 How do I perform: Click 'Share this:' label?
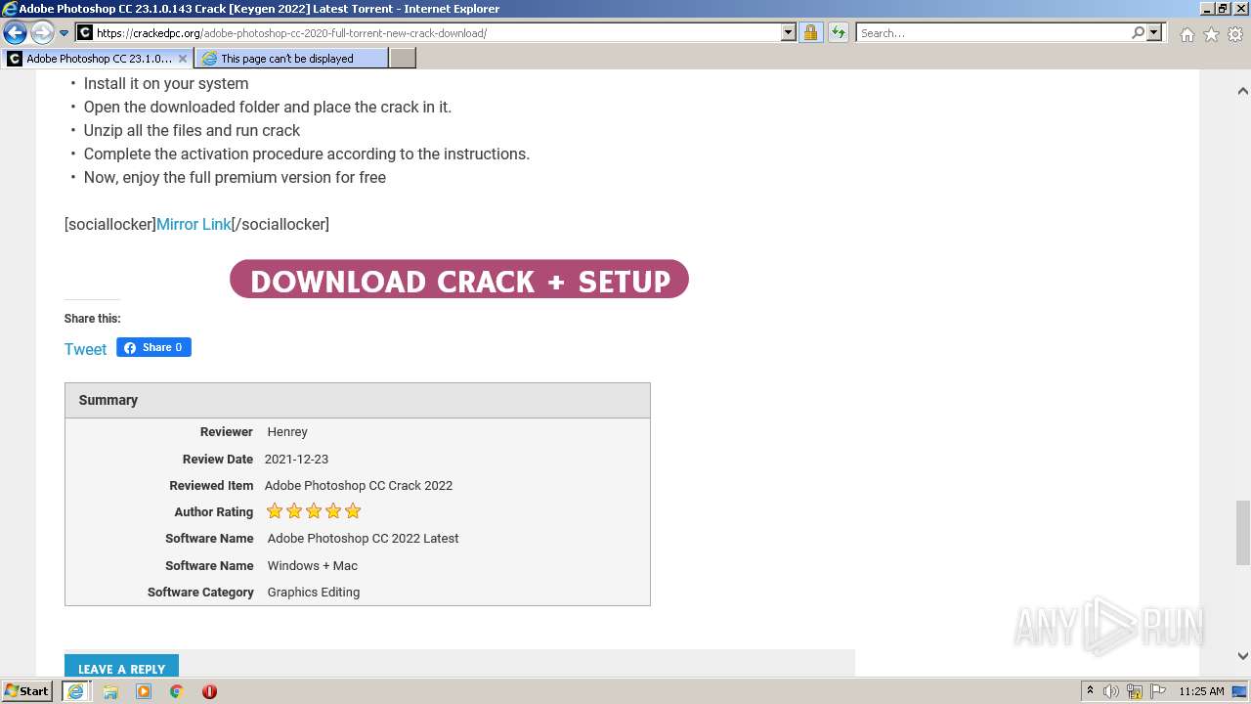93,319
